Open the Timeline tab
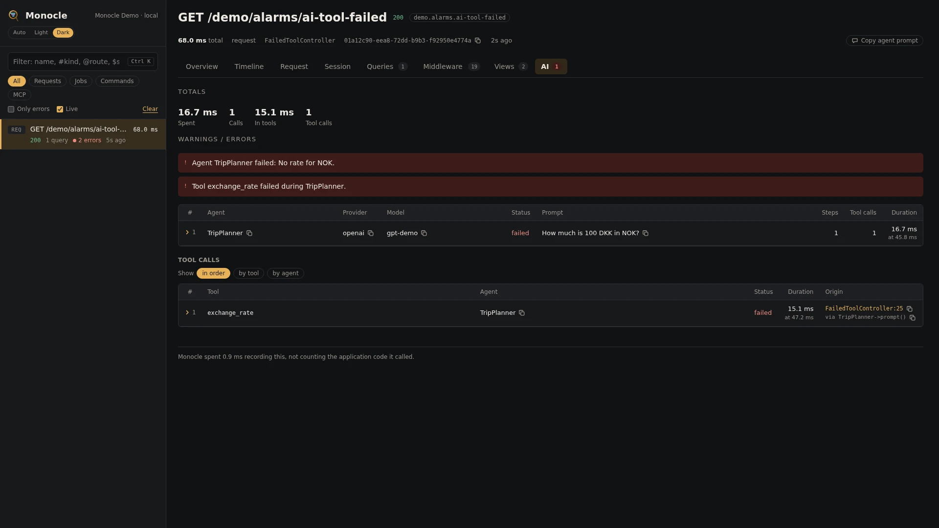Viewport: 939px width, 528px height. [249, 66]
